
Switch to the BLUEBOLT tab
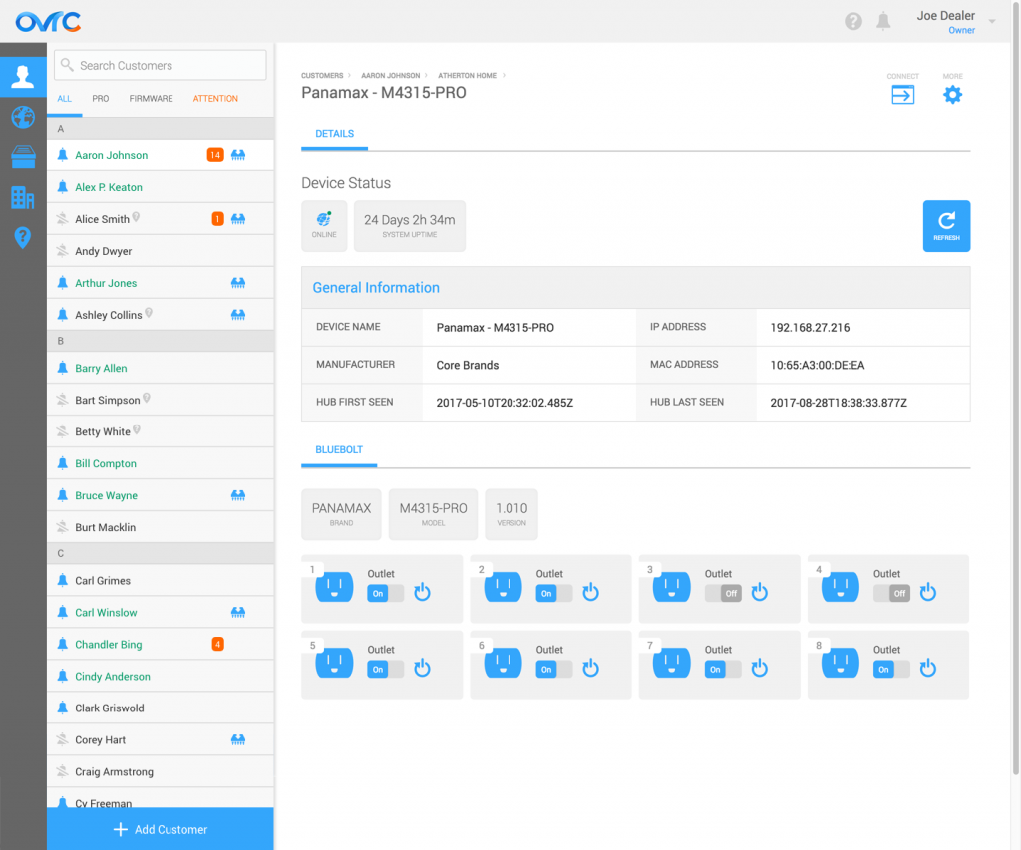click(339, 449)
